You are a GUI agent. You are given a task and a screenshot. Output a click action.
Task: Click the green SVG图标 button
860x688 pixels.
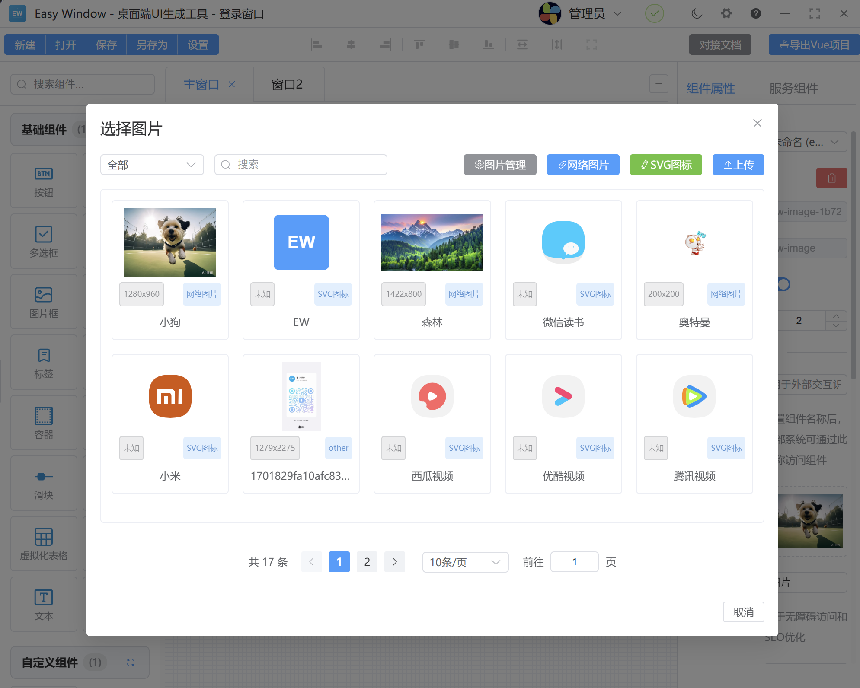(x=666, y=165)
